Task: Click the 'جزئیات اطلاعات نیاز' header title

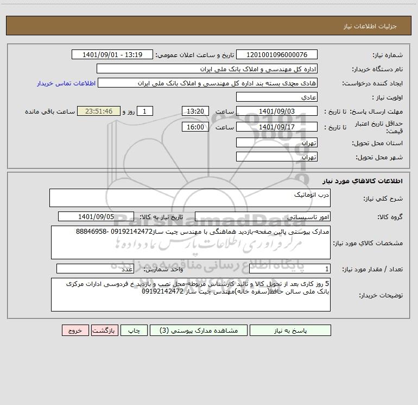Action: [370, 26]
